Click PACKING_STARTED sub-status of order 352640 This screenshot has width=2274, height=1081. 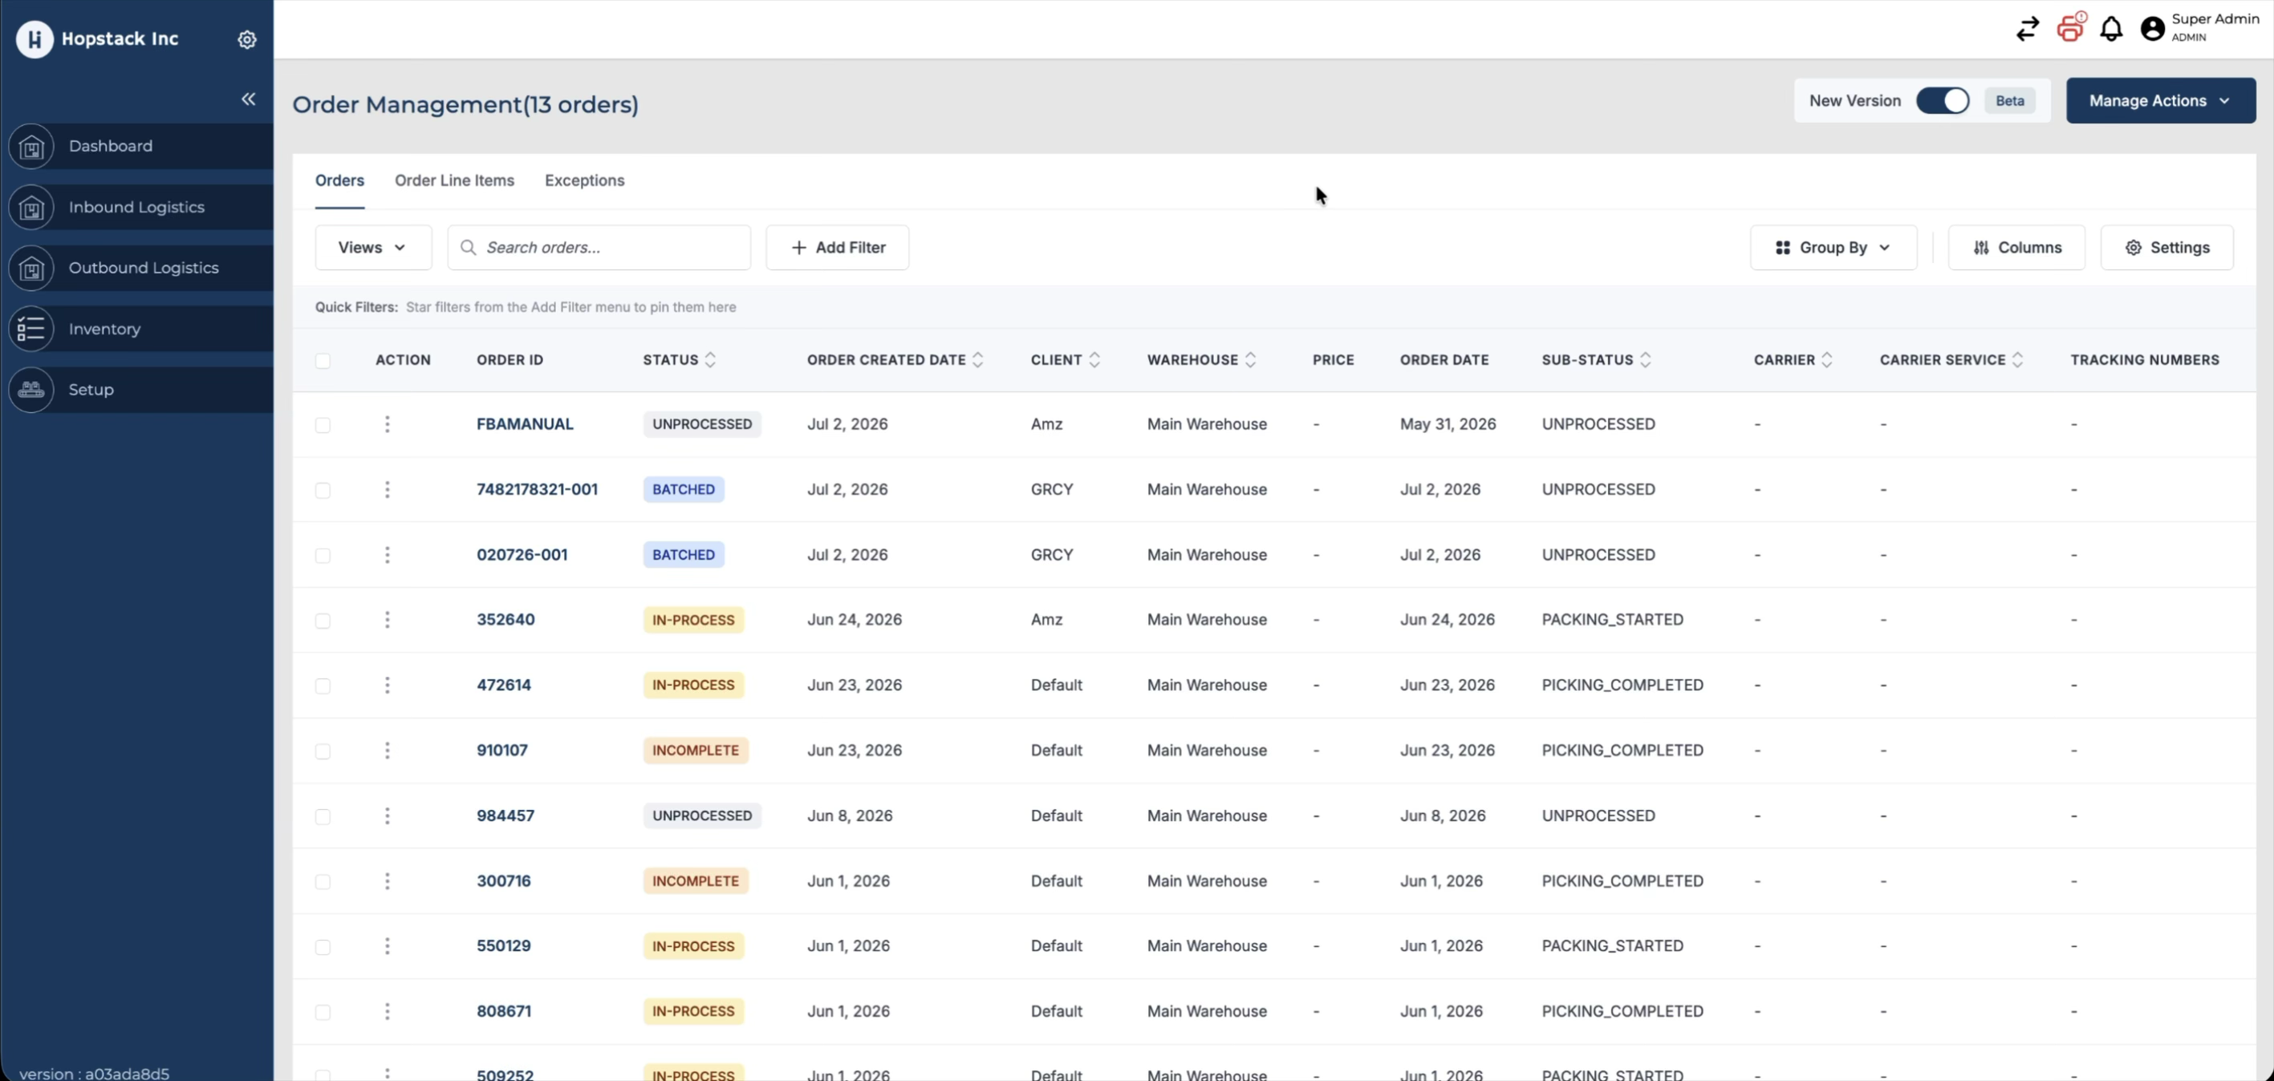pos(1613,621)
